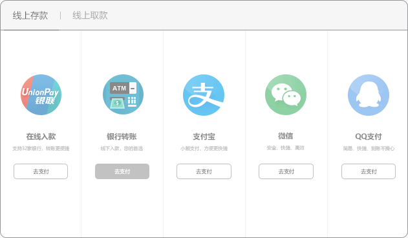Click the 微信 title label
This screenshot has height=238, width=408.
[x=285, y=136]
